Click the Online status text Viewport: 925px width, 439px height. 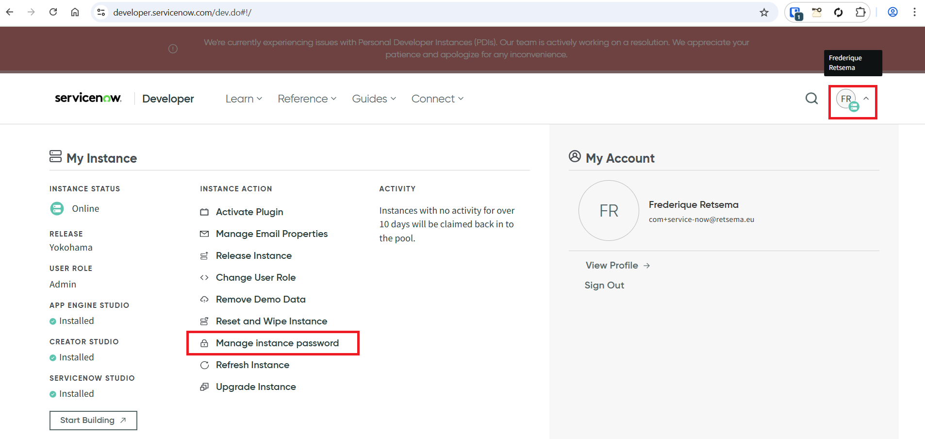point(85,209)
